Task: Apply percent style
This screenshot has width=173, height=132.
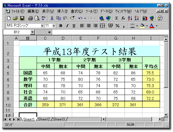Action: 117,26
